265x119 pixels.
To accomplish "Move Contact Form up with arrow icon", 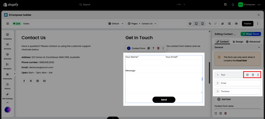I will (153, 48).
